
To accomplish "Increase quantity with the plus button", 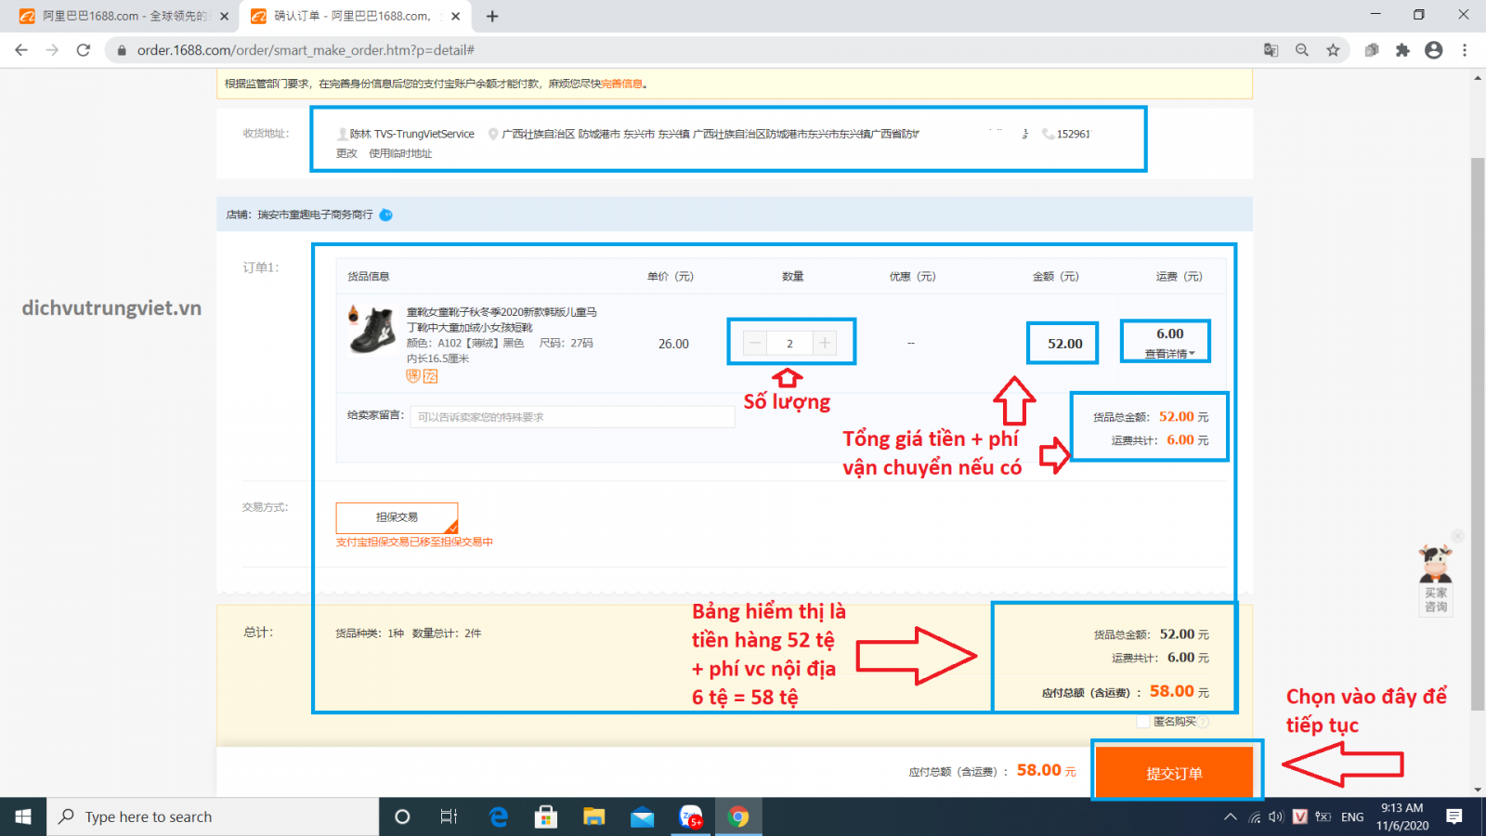I will (x=825, y=343).
